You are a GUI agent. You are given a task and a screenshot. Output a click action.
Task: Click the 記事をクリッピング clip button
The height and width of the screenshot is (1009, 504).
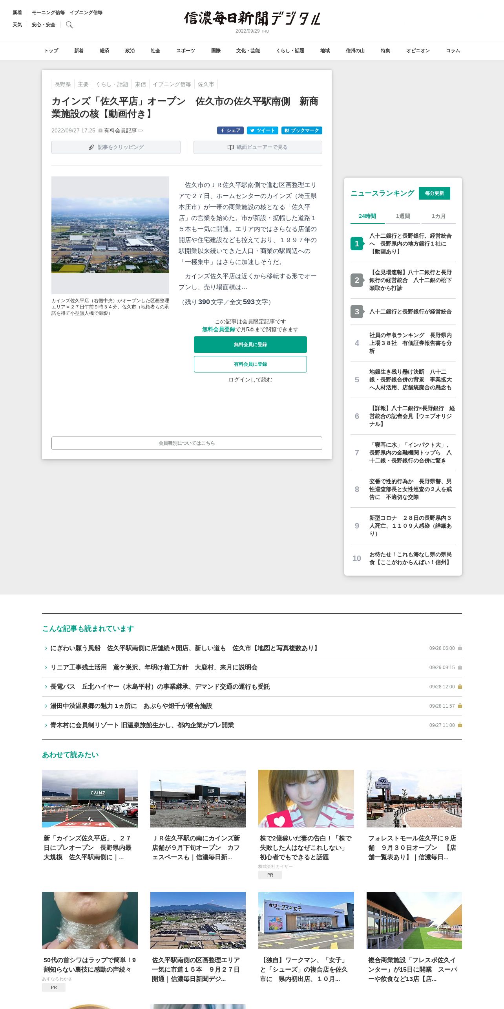(x=116, y=147)
